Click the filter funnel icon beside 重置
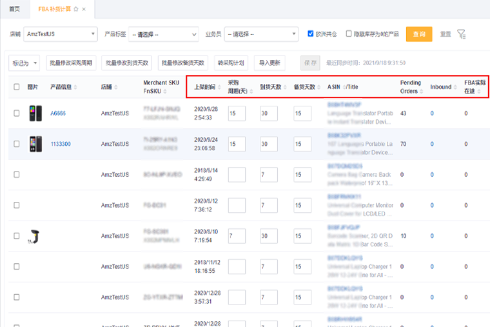This screenshot has height=327, width=490. 462,34
